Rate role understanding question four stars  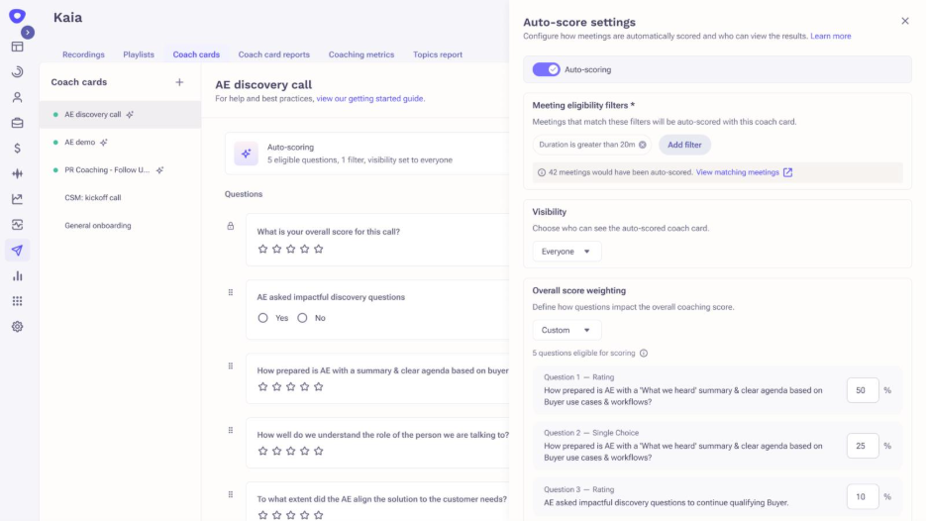pos(304,452)
